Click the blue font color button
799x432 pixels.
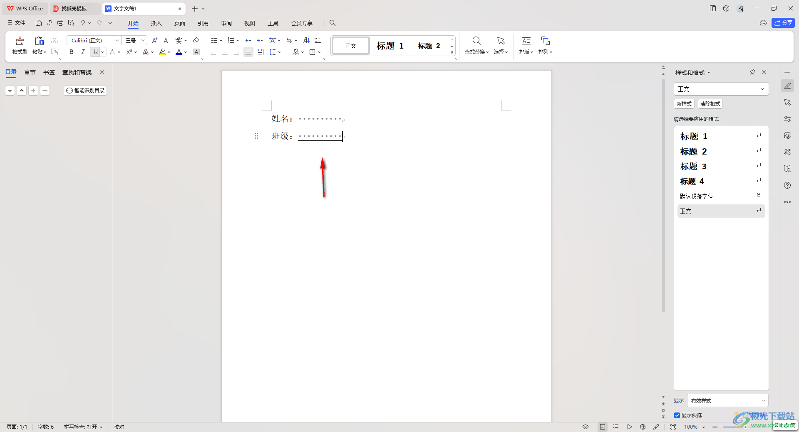click(x=179, y=52)
